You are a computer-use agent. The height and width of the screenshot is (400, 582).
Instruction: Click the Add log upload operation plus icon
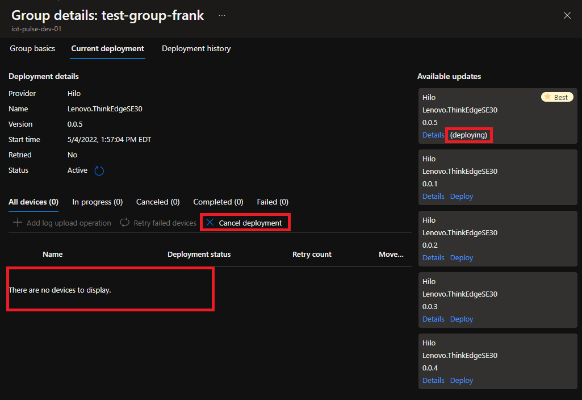point(17,222)
